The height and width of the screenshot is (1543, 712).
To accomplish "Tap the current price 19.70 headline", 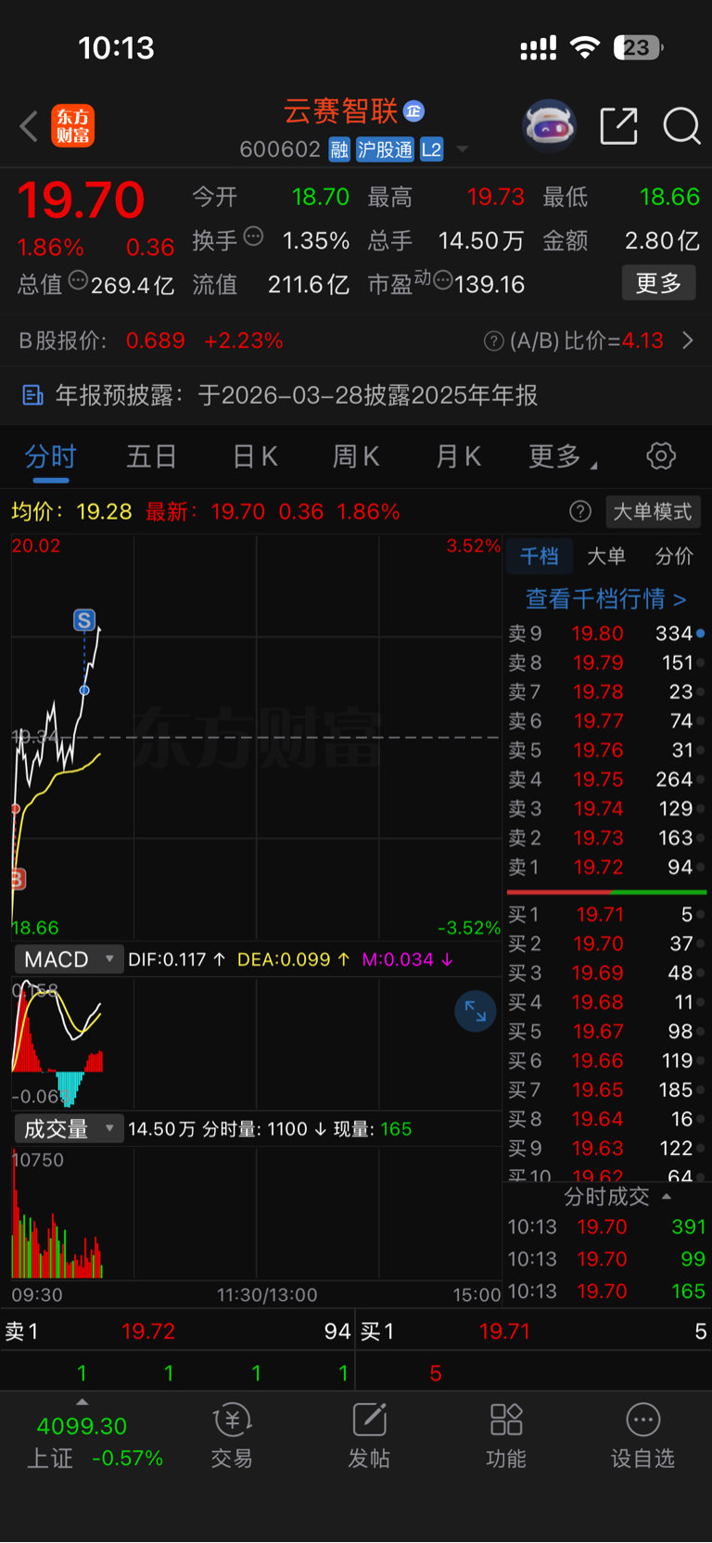I will pyautogui.click(x=82, y=199).
